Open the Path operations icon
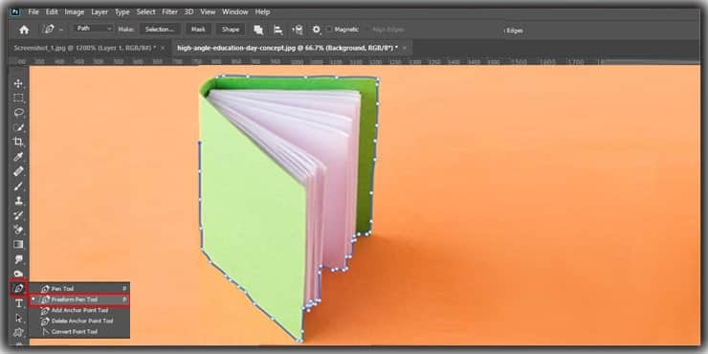The width and height of the screenshot is (708, 354). point(258,30)
